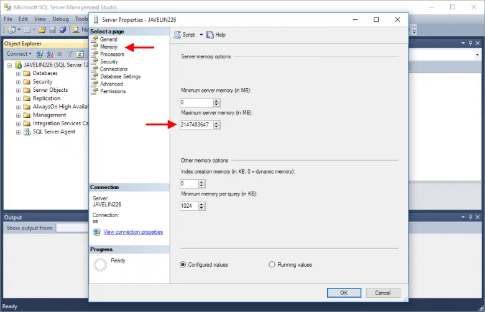Click the Script button label
Image resolution: width=485 pixels, height=312 pixels.
pos(188,35)
